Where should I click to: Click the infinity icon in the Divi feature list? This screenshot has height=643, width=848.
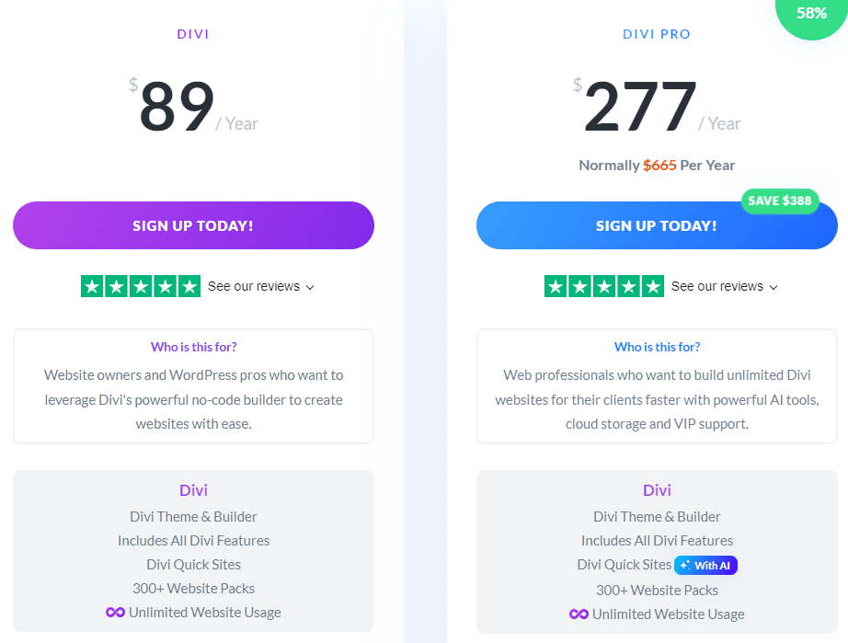pyautogui.click(x=115, y=612)
